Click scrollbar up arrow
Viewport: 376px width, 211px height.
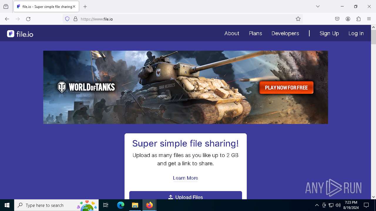pyautogui.click(x=373, y=27)
